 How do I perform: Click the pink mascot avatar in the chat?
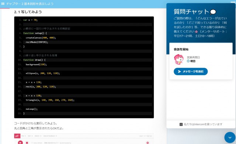[179, 59]
